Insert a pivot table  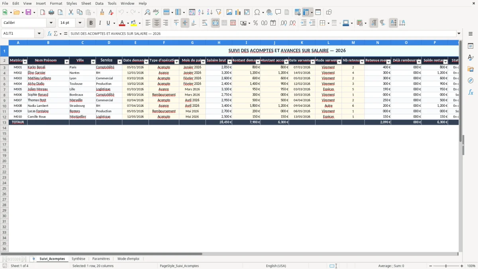pyautogui.click(x=247, y=12)
